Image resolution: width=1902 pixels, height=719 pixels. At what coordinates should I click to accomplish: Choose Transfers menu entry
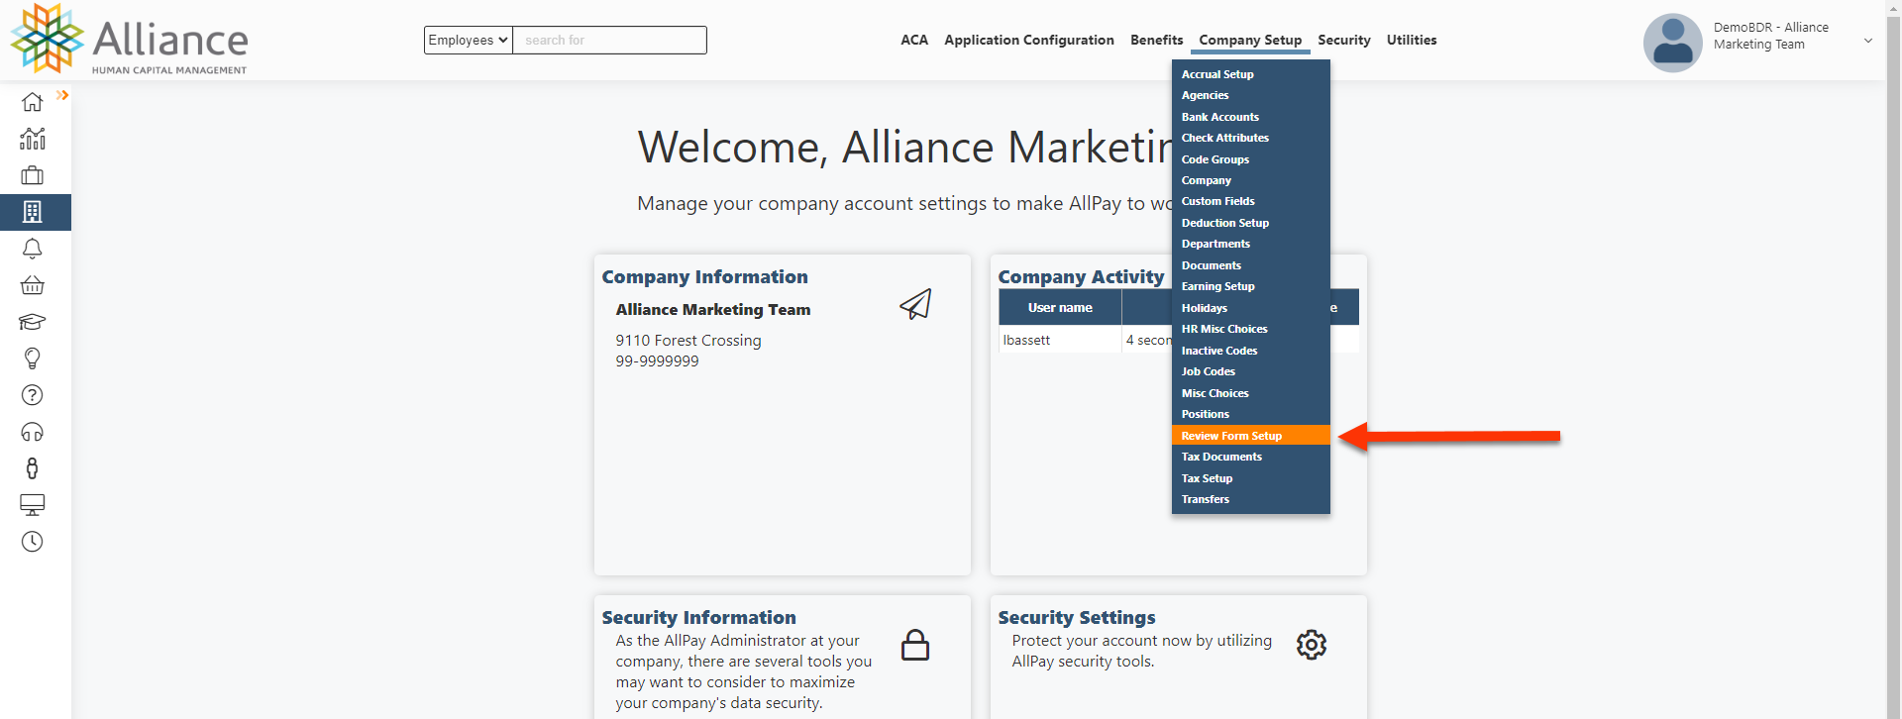pyautogui.click(x=1251, y=499)
